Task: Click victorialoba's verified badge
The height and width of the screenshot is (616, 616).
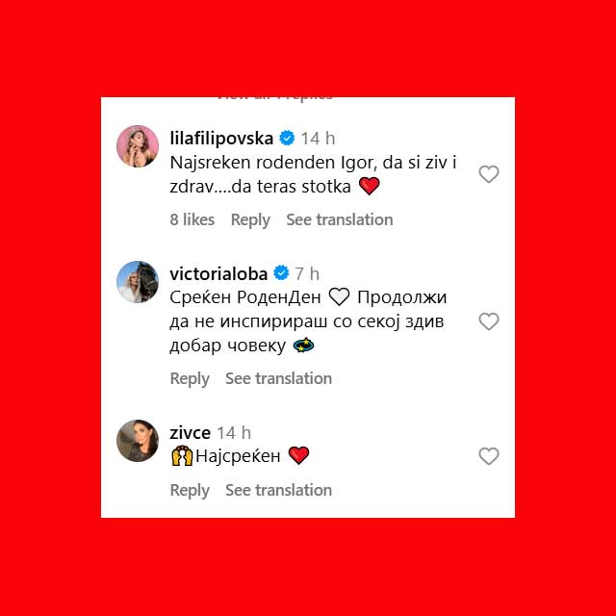Action: [x=281, y=273]
